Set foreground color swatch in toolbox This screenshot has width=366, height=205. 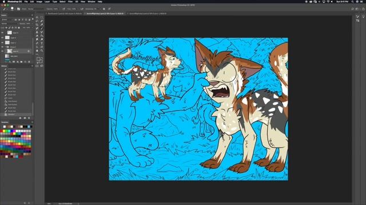click(x=38, y=59)
